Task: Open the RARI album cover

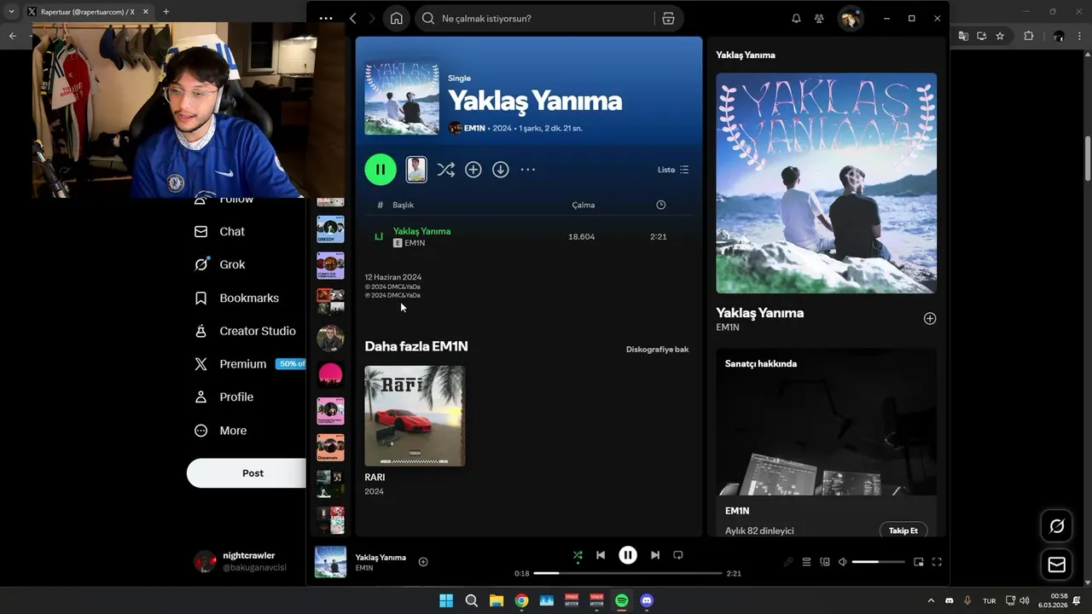Action: (x=415, y=416)
